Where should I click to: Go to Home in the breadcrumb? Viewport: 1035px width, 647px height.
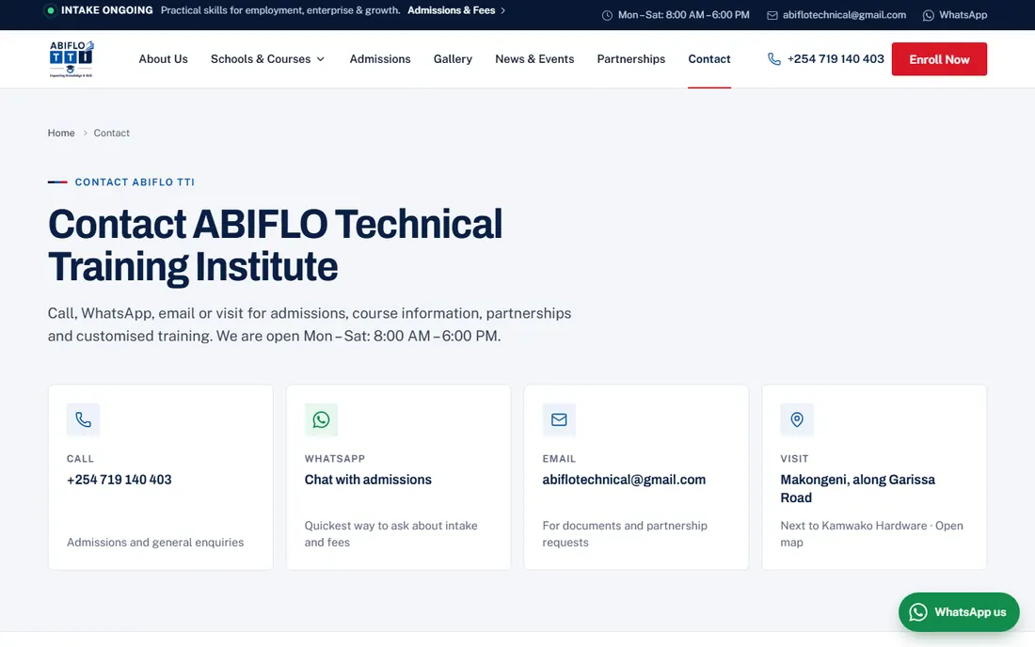point(61,134)
